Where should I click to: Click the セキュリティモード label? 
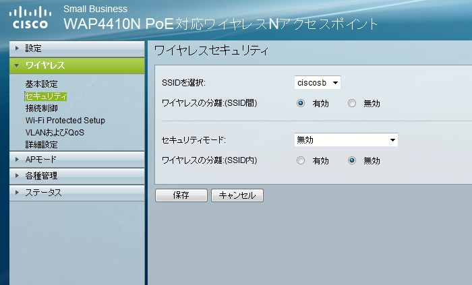tap(194, 140)
